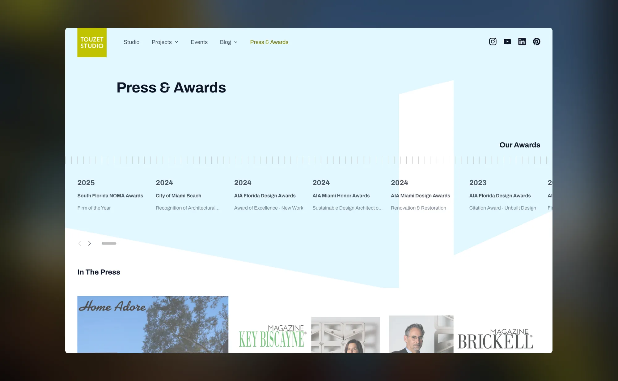This screenshot has height=381, width=618.
Task: Select 2023 AIA Florida Design Awards entry
Action: (502, 195)
